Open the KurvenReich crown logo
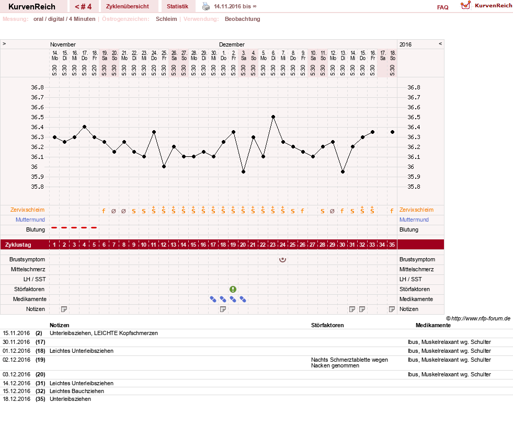This screenshot has width=513, height=426. [x=465, y=5]
